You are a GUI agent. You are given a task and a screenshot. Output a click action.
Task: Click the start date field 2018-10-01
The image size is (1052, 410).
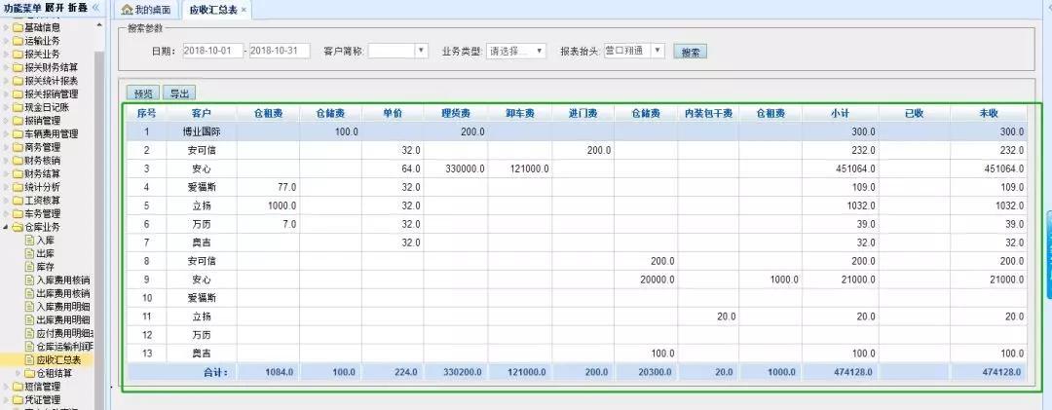click(212, 51)
